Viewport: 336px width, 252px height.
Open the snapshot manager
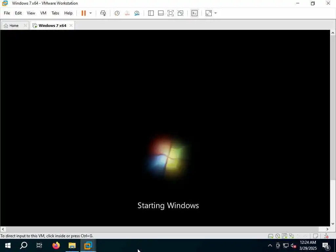[137, 13]
